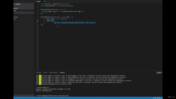Image resolution: width=176 pixels, height=99 pixels.
Task: Click the DiscordClient.on('message') line
Action: (x=57, y=17)
